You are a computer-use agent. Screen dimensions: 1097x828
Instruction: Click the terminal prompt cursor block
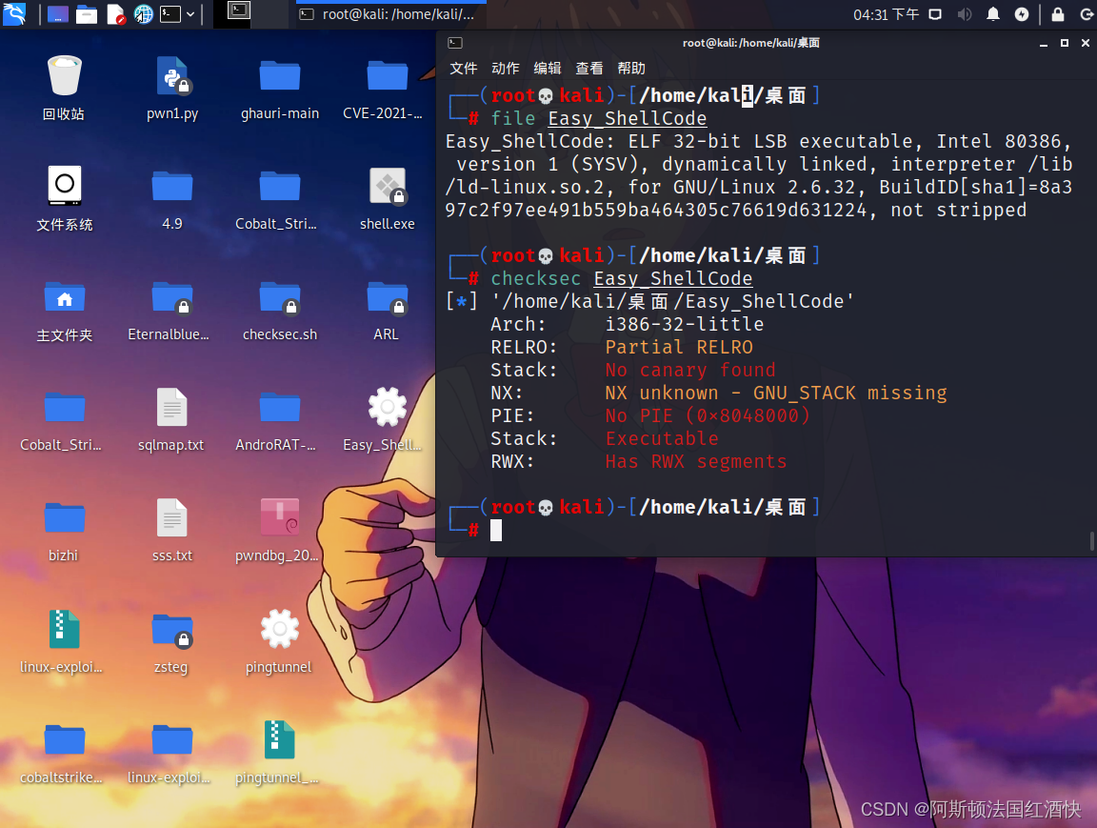(x=496, y=530)
